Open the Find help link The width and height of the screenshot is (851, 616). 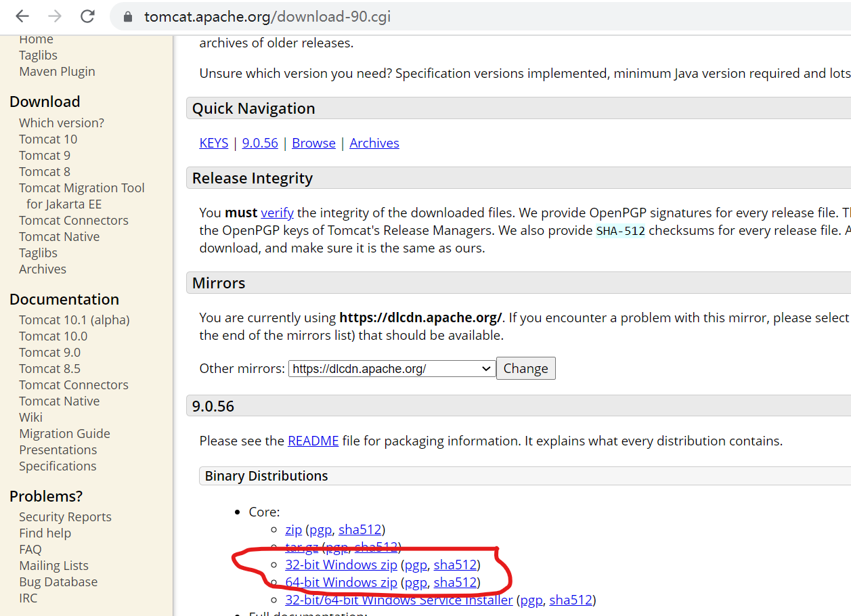[x=45, y=533]
